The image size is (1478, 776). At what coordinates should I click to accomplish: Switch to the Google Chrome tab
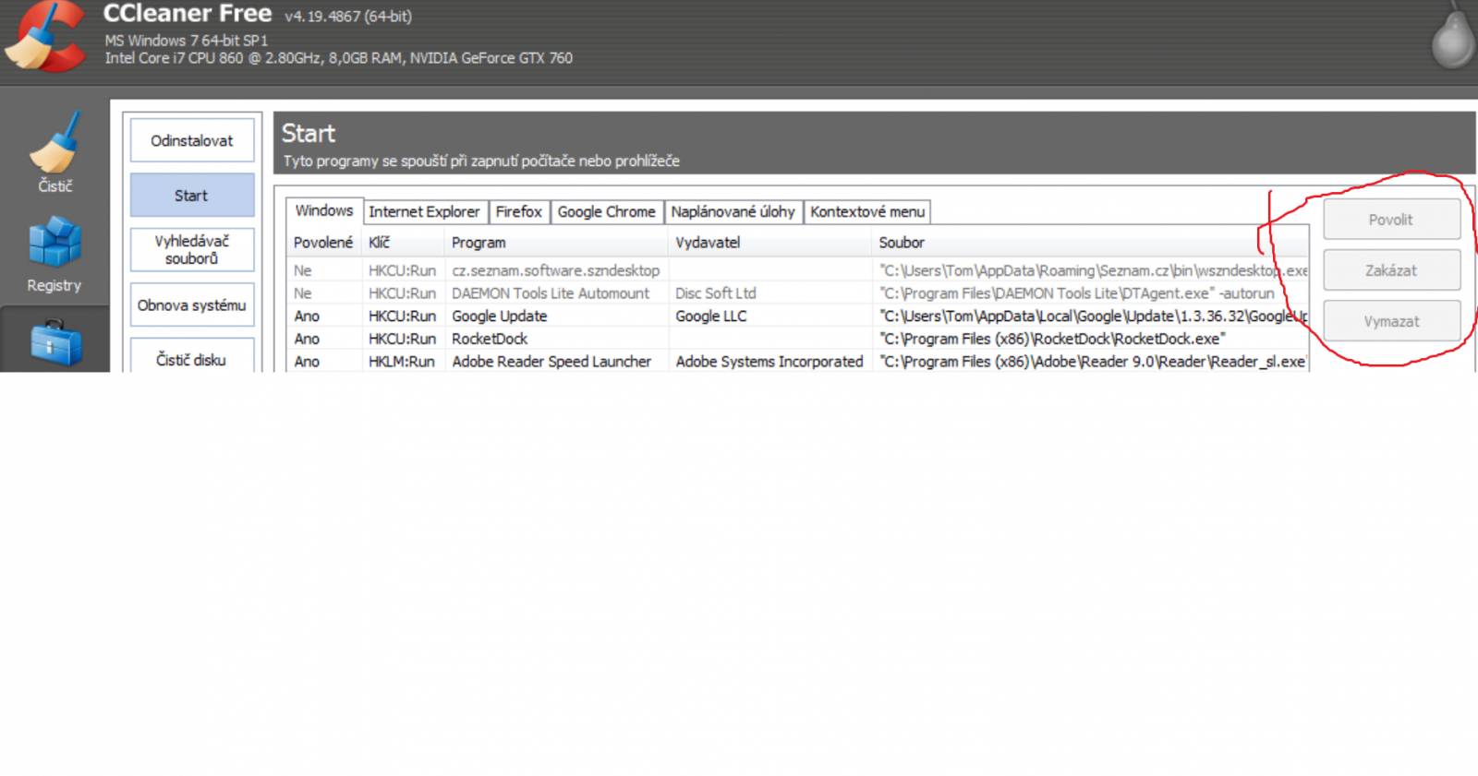[x=607, y=212]
